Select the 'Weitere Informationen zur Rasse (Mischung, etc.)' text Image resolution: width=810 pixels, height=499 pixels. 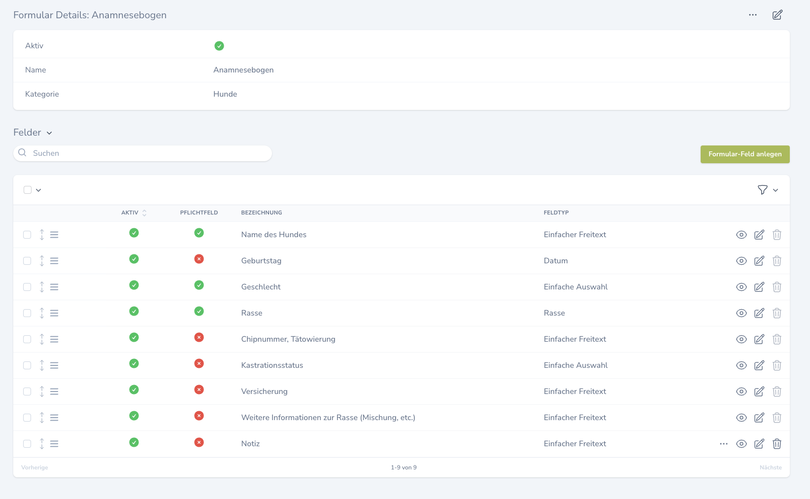328,418
